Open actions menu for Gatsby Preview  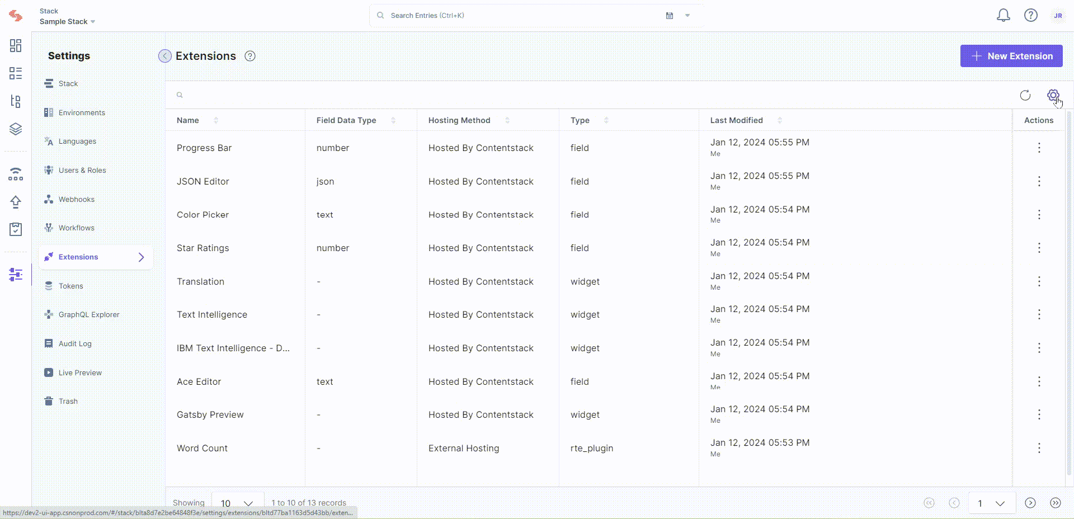pos(1039,414)
